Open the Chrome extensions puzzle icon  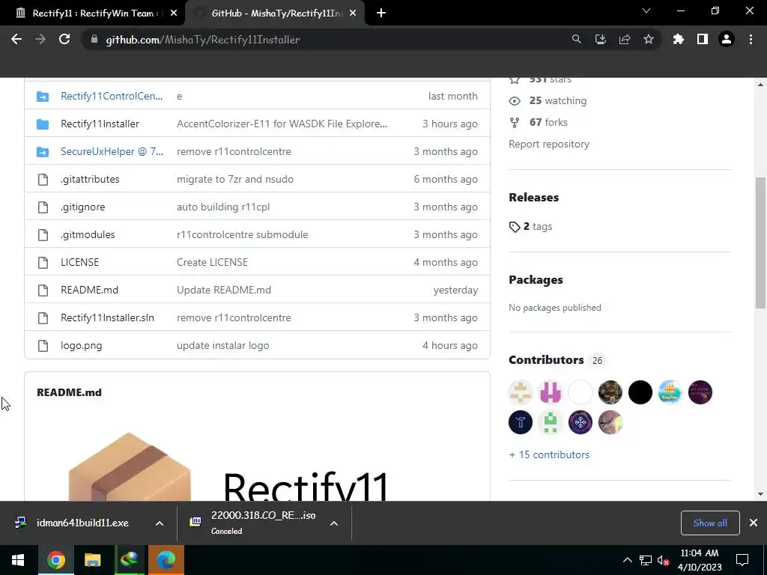click(679, 40)
